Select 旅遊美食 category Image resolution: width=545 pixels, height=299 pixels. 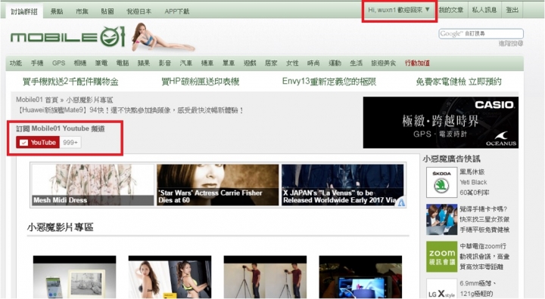(383, 63)
